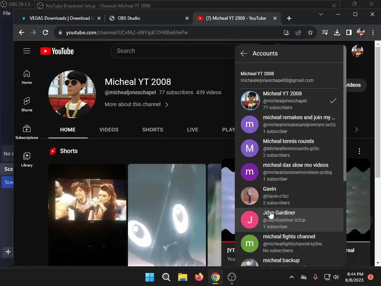Open Chrome tab search dropdown arrow
This screenshot has height=286, width=381.
(x=321, y=14)
